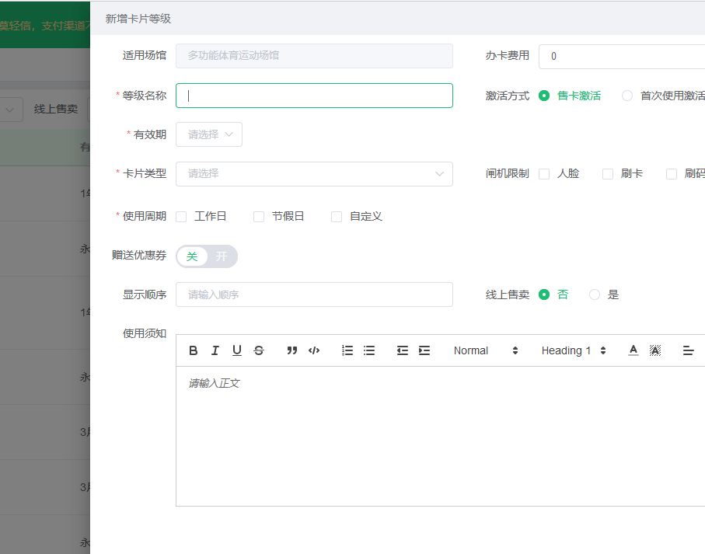705x554 pixels.
Task: Insert a blockquote in the editor
Action: (292, 350)
